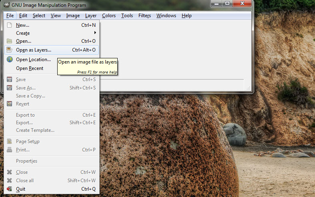Image resolution: width=315 pixels, height=197 pixels.
Task: Click the Print printer icon
Action: (9, 150)
